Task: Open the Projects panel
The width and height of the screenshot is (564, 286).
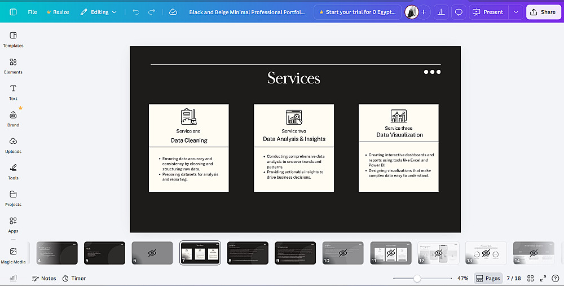Action: 14,199
